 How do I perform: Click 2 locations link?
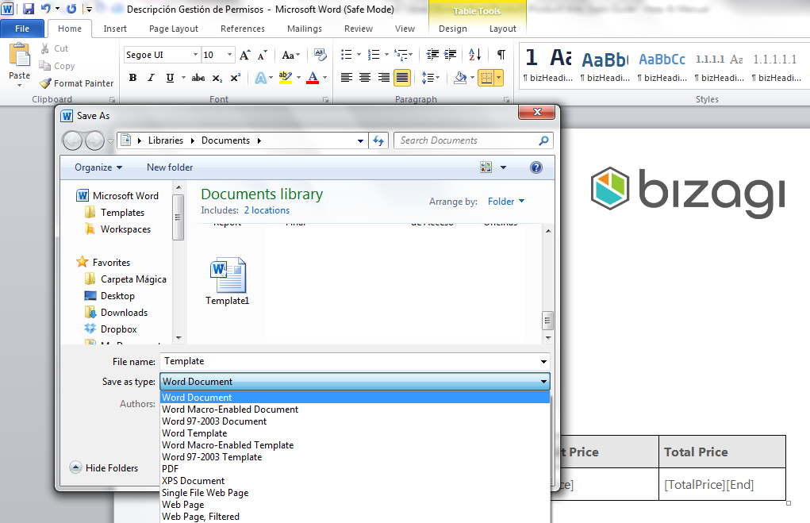[267, 210]
